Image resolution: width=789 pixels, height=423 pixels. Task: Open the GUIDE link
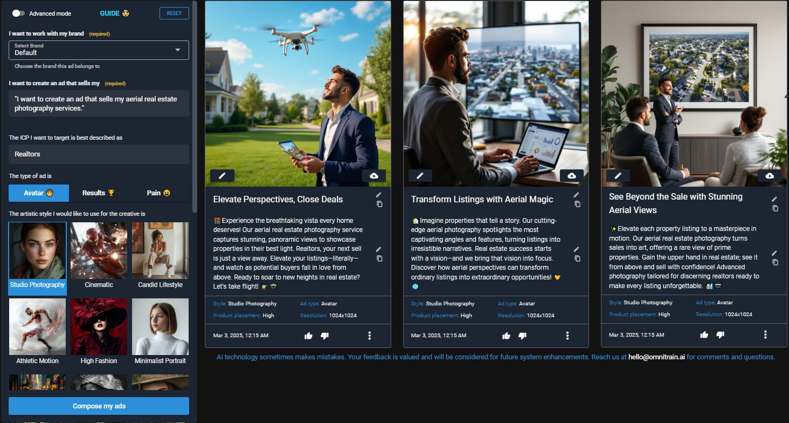coord(114,13)
